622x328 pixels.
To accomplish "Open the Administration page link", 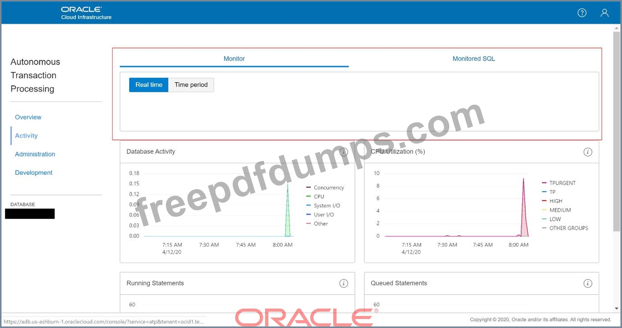I will [35, 154].
